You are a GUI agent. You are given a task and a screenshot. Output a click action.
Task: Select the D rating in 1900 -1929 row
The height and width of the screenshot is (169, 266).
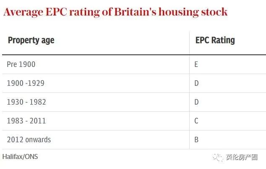196,83
